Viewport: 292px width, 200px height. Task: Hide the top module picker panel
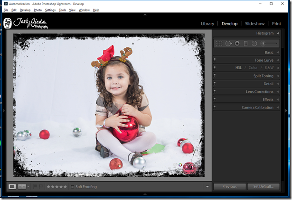(145, 15)
